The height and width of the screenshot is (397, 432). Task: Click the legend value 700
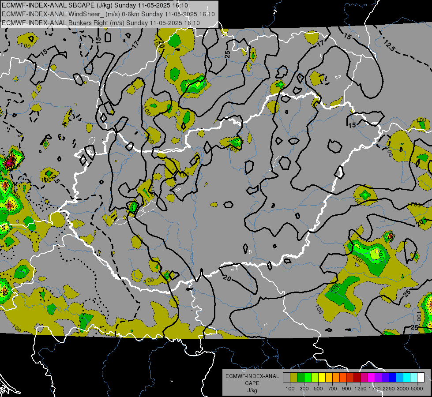(333, 389)
